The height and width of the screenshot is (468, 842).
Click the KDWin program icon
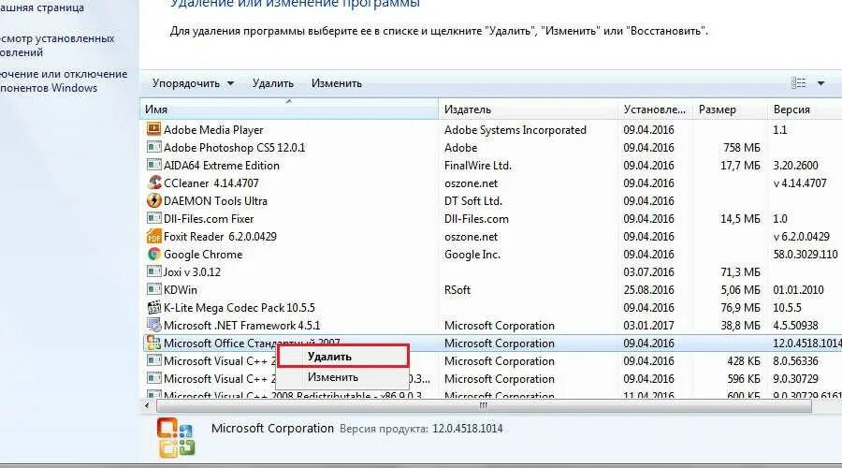pyautogui.click(x=153, y=289)
